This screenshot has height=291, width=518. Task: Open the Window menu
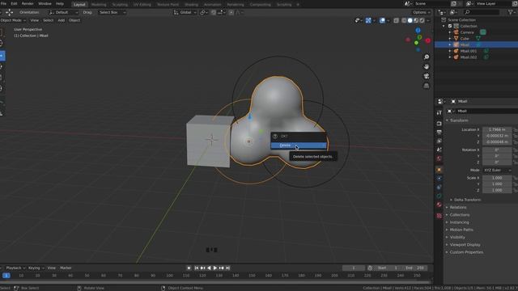point(45,3)
